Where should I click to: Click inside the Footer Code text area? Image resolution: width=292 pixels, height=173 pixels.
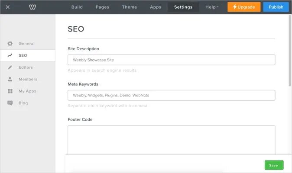coord(171,140)
